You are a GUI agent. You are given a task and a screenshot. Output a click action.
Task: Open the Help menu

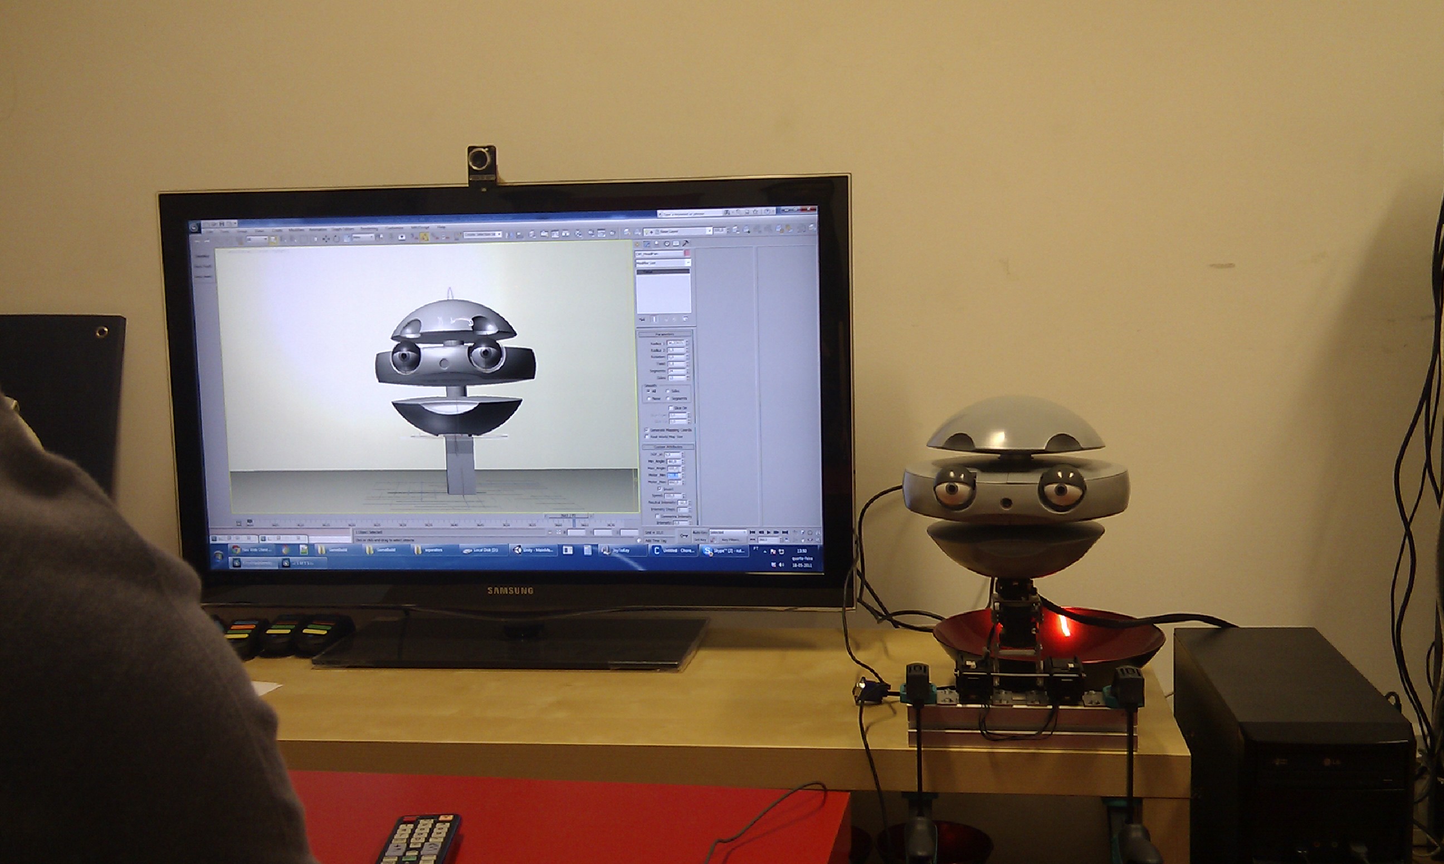click(442, 228)
